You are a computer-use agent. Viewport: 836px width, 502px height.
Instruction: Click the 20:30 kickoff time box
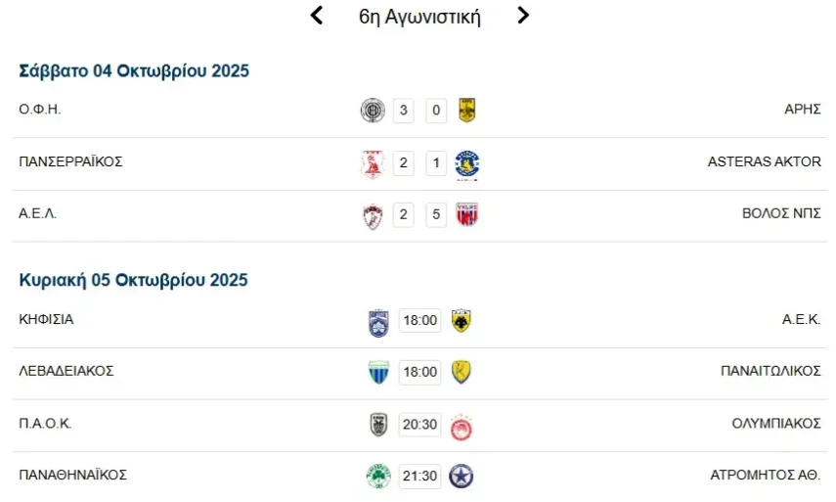coord(419,425)
